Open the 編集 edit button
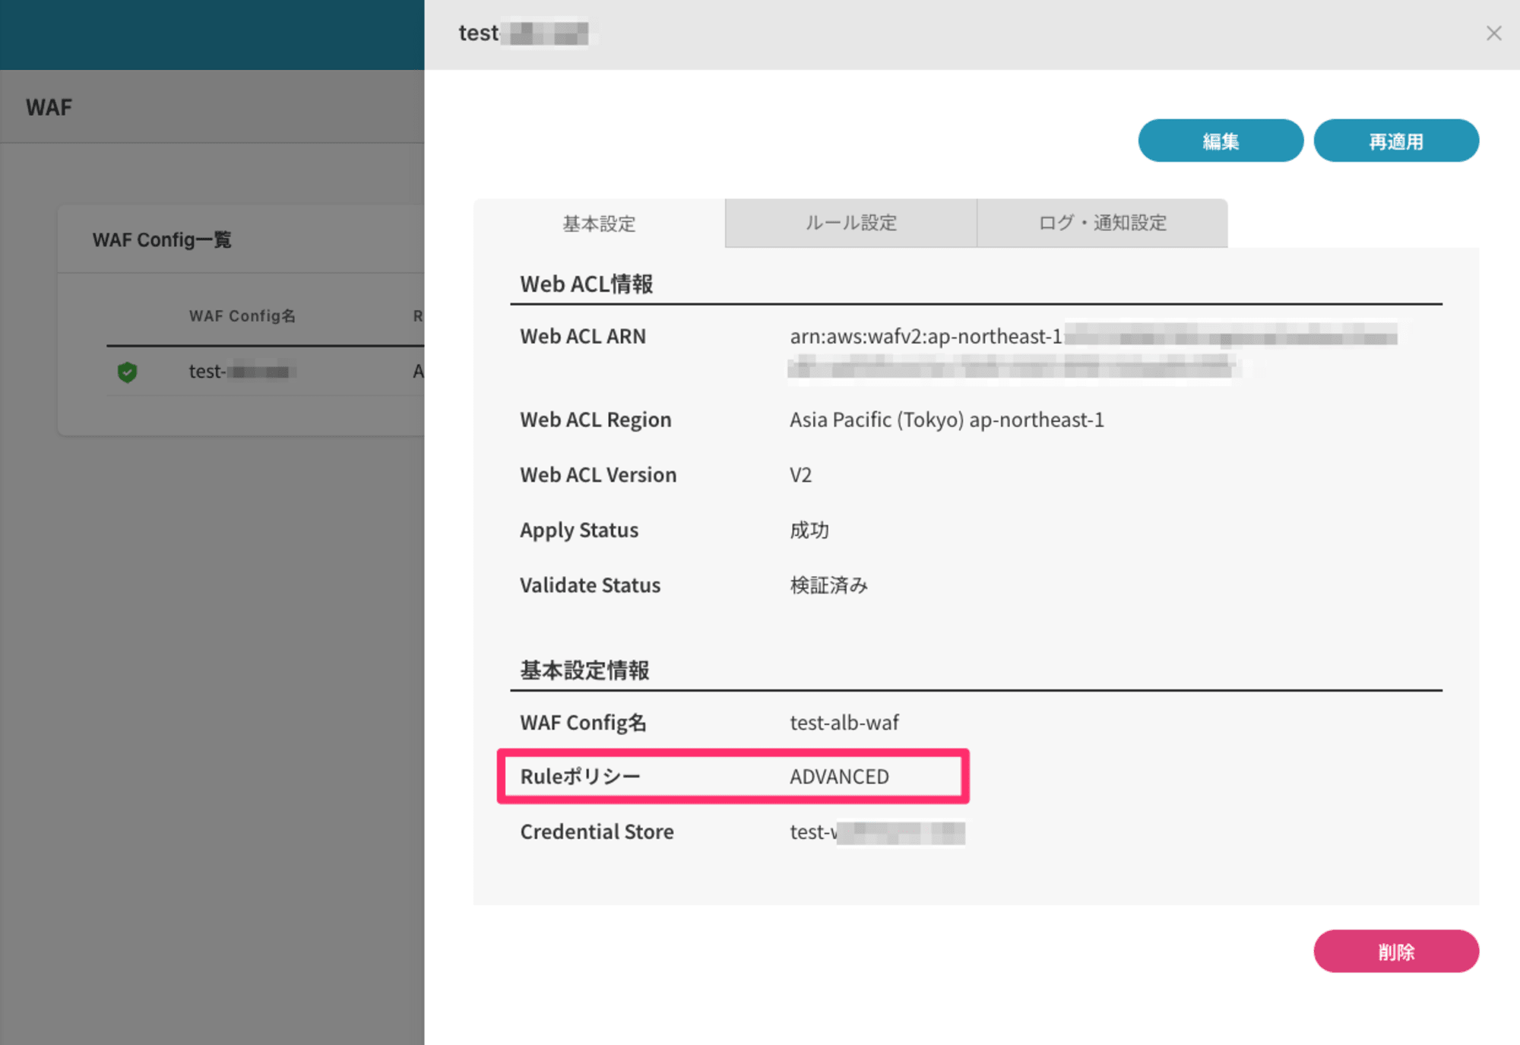Image resolution: width=1520 pixels, height=1045 pixels. pos(1221,141)
